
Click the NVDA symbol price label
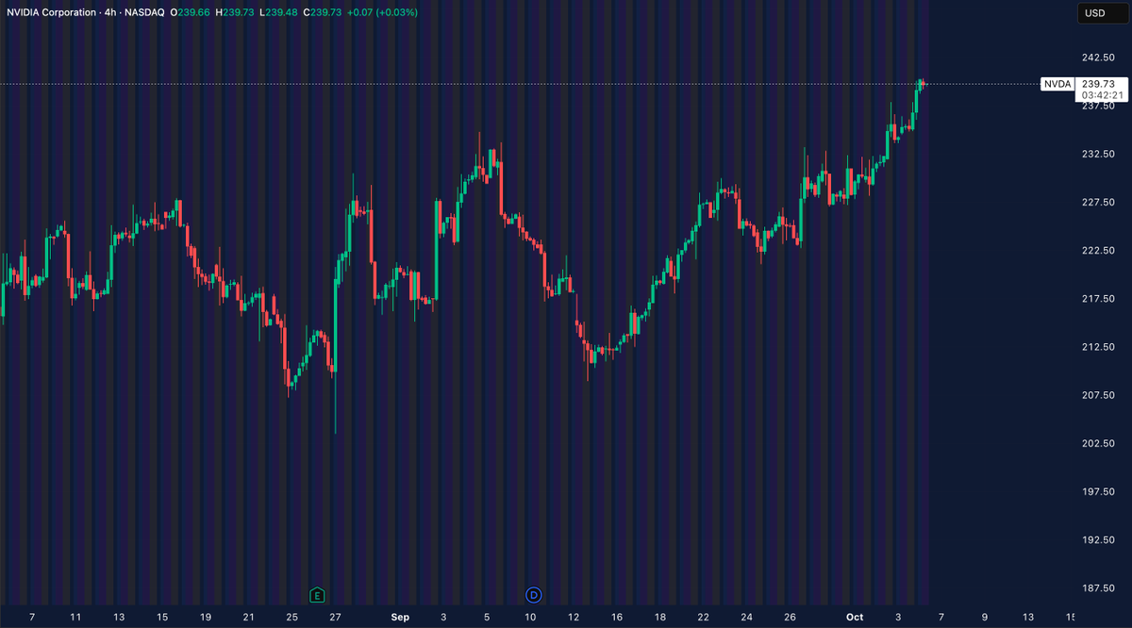(x=1057, y=84)
